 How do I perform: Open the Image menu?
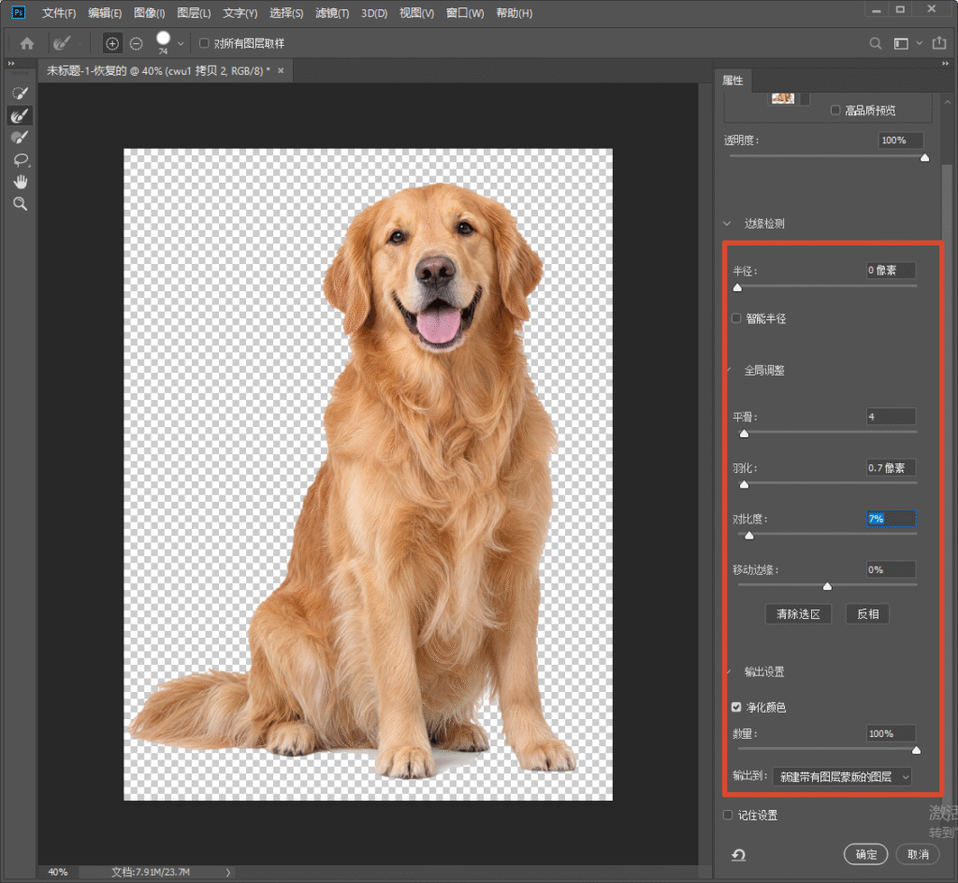coord(149,13)
